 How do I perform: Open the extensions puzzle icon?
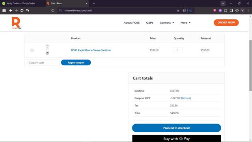click(x=226, y=10)
